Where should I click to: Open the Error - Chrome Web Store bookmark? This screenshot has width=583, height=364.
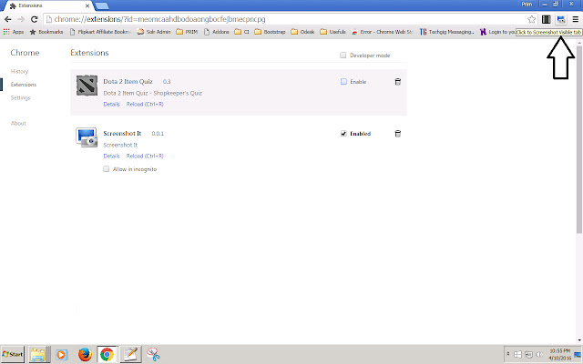pyautogui.click(x=383, y=32)
